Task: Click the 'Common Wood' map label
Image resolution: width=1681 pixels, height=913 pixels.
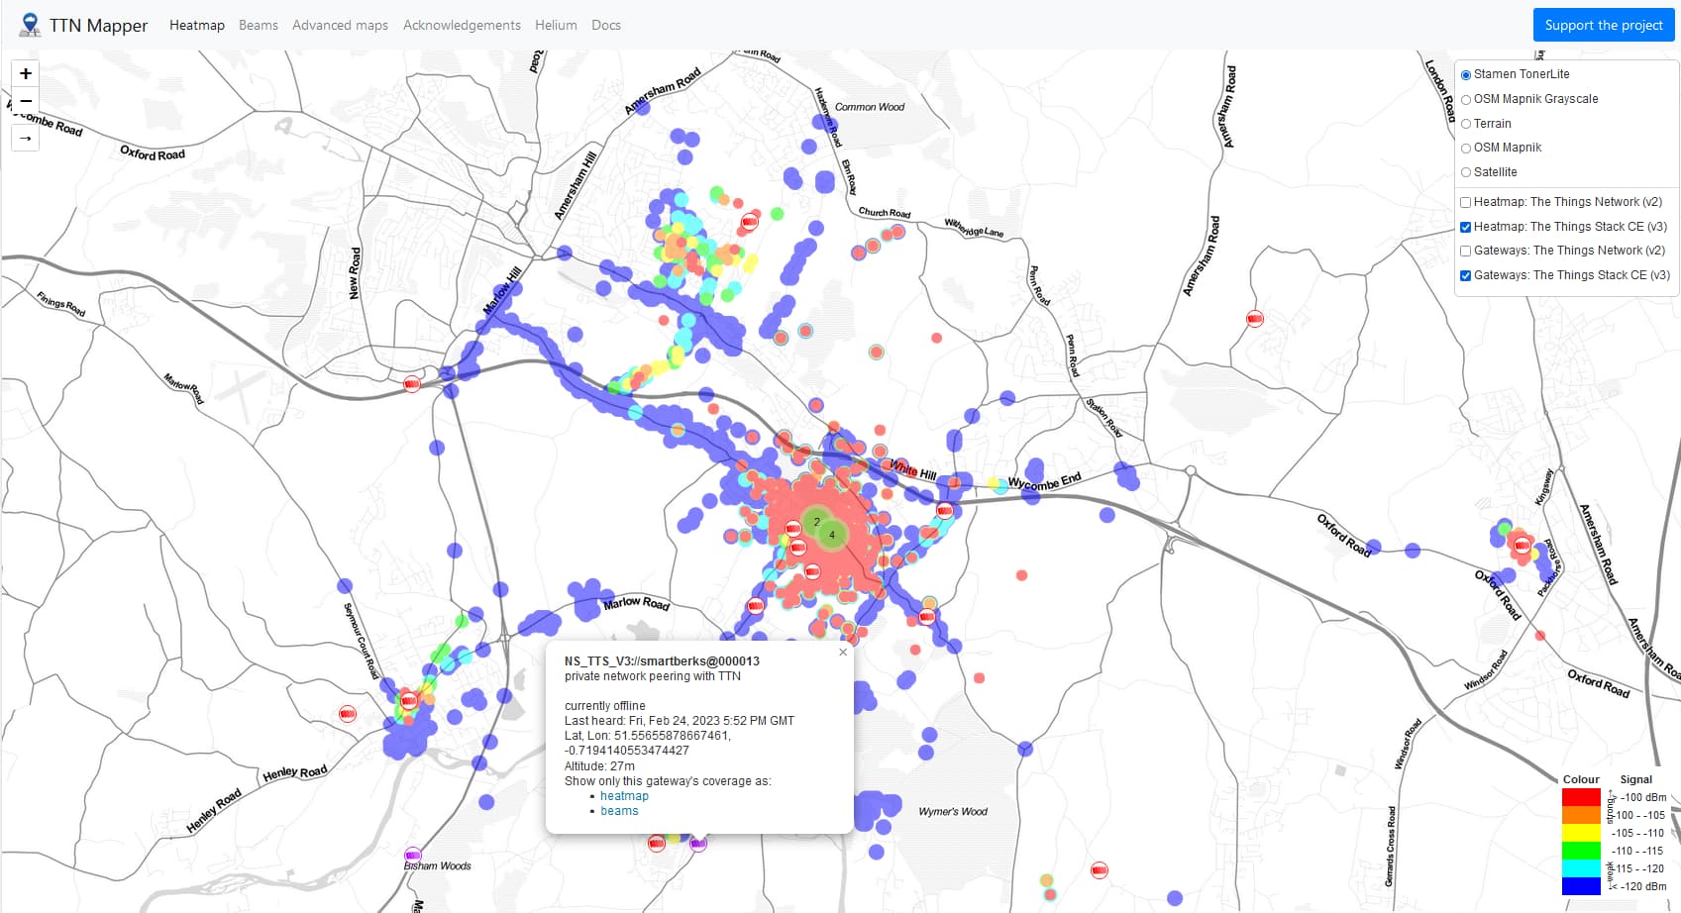Action: [x=870, y=107]
